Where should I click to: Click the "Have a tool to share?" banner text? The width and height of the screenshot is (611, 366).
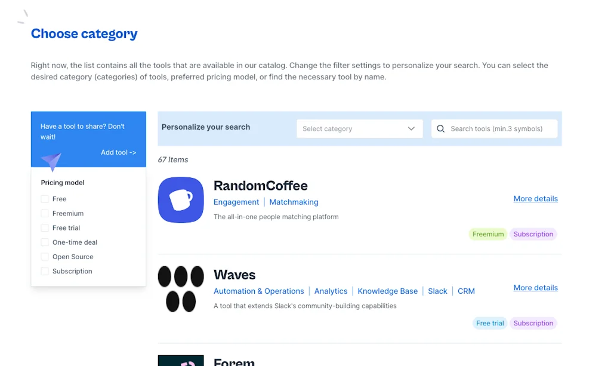[82, 132]
